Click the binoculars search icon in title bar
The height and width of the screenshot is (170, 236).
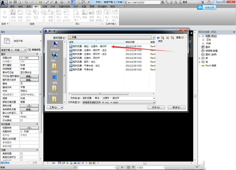pos(162,2)
